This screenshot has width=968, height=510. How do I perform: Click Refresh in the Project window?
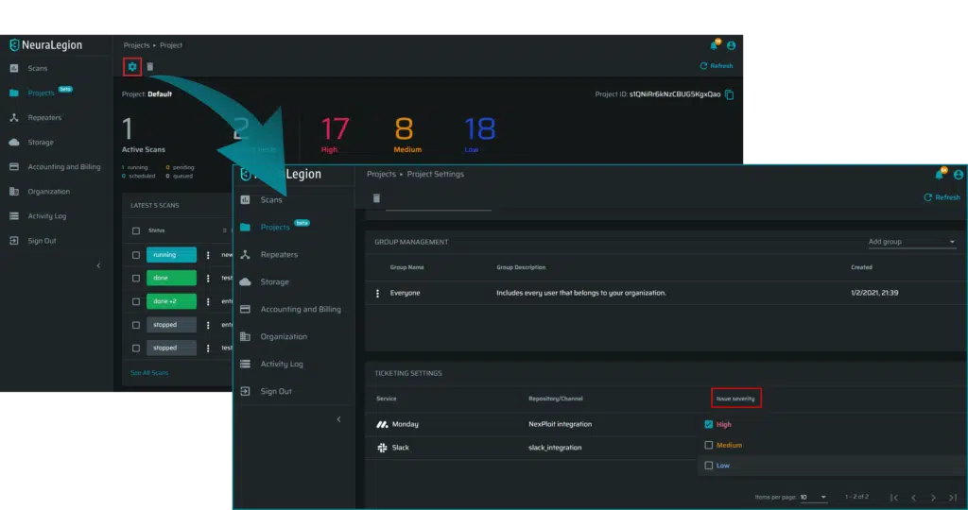717,66
